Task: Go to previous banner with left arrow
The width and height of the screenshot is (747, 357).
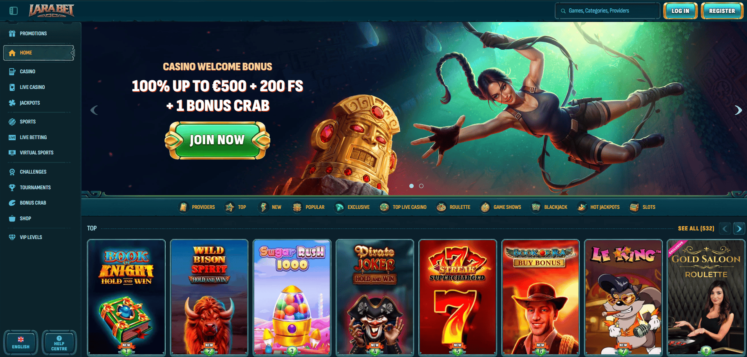Action: tap(94, 110)
